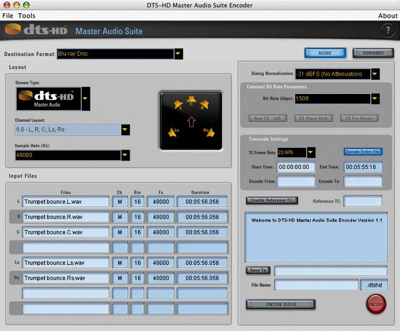The height and width of the screenshot is (331, 400).
Task: Toggle Encode Entire File
Action: coord(363,152)
